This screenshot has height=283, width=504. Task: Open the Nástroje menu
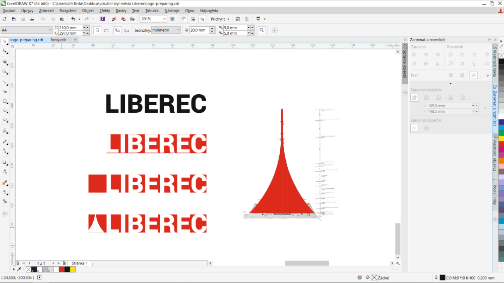172,11
